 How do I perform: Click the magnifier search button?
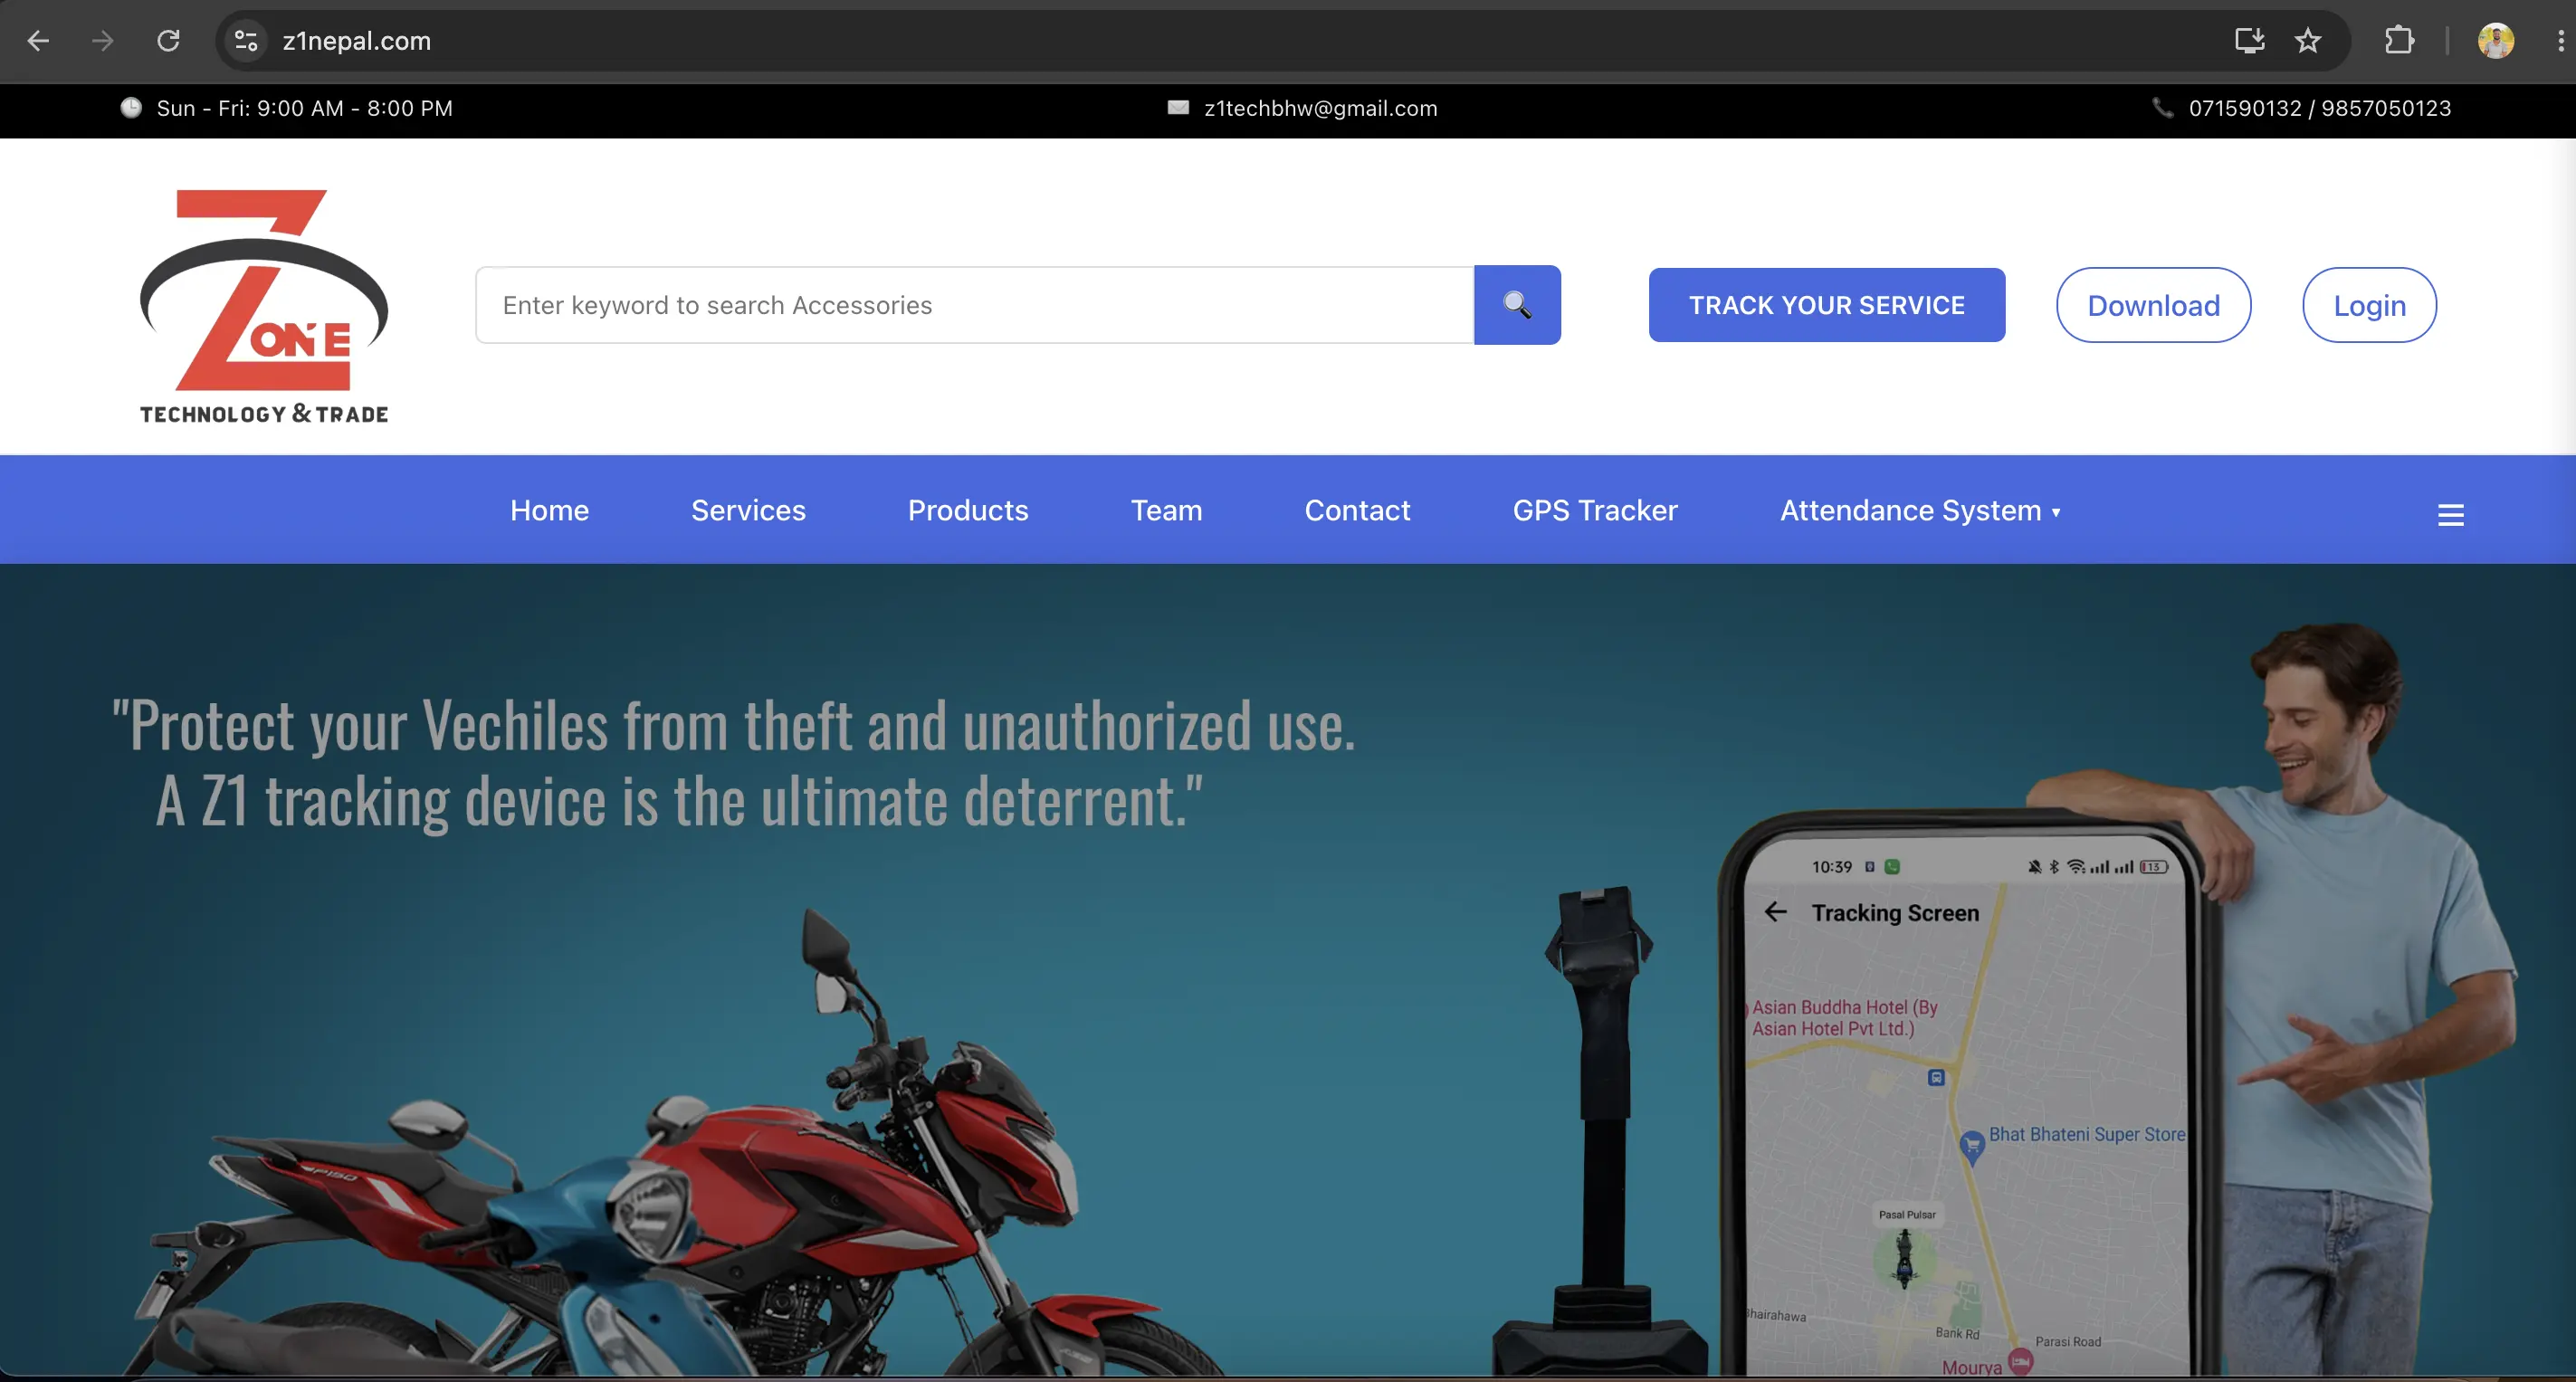coord(1517,305)
